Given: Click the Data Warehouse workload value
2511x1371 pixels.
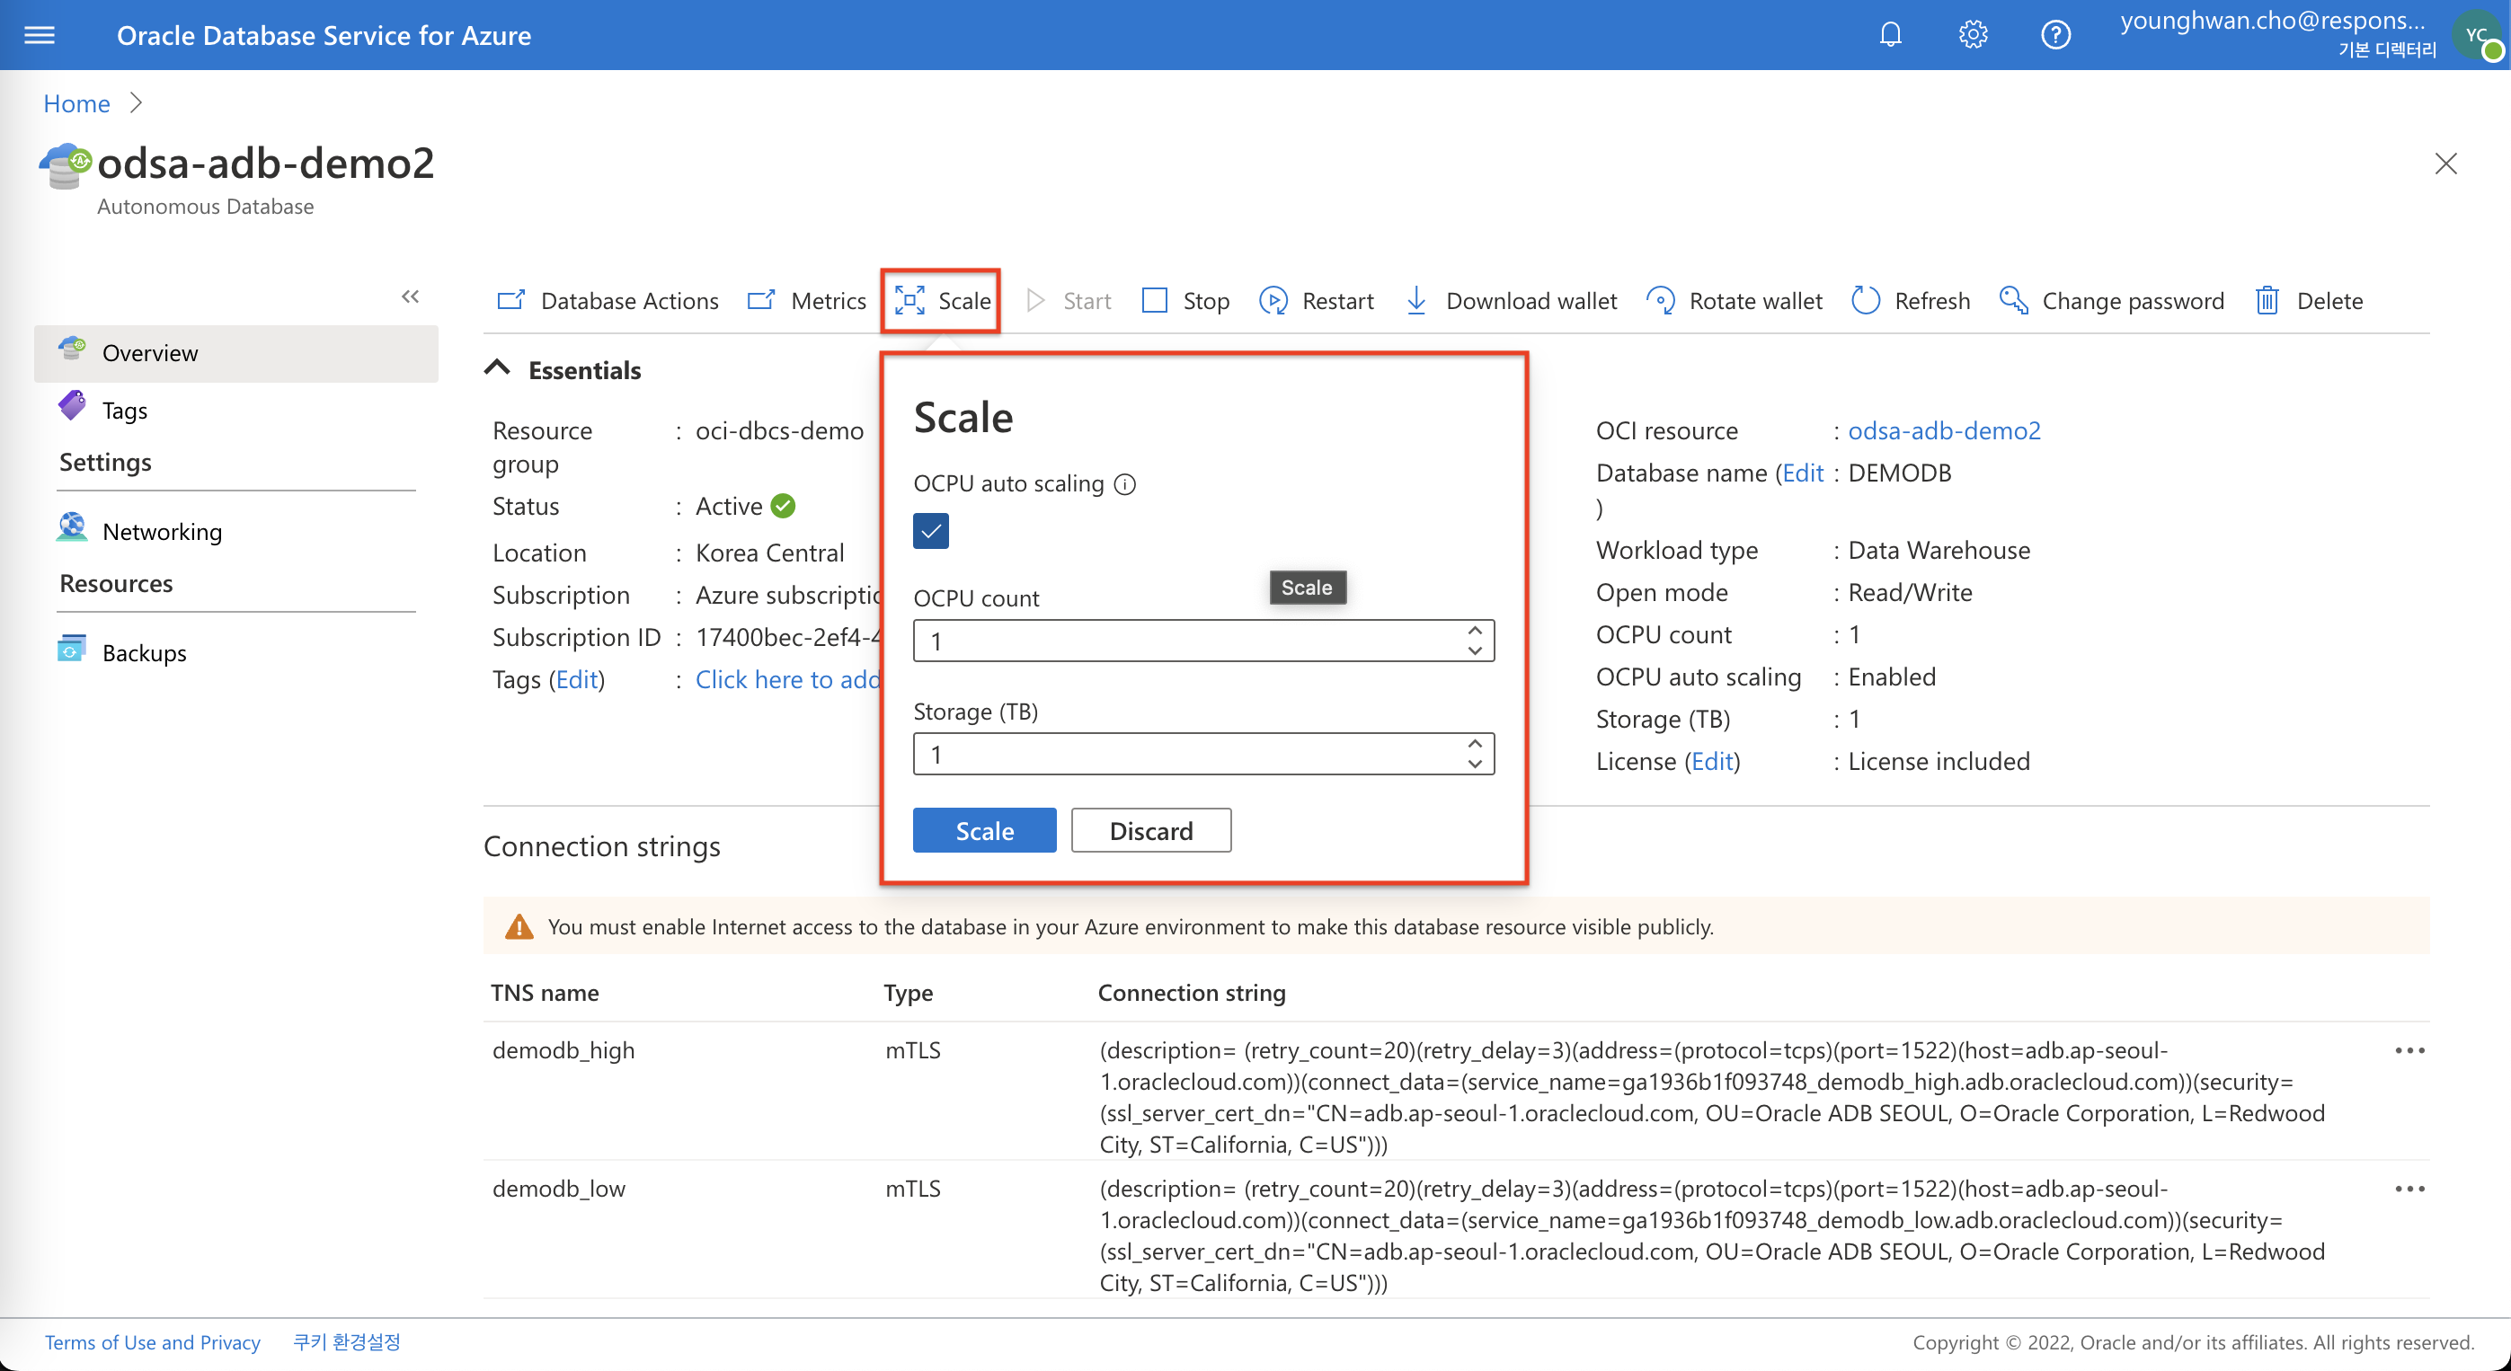Looking at the screenshot, I should (x=1939, y=550).
